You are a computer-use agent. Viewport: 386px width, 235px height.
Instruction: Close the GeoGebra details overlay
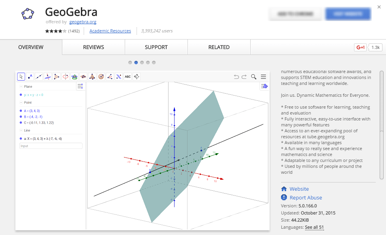379,7
